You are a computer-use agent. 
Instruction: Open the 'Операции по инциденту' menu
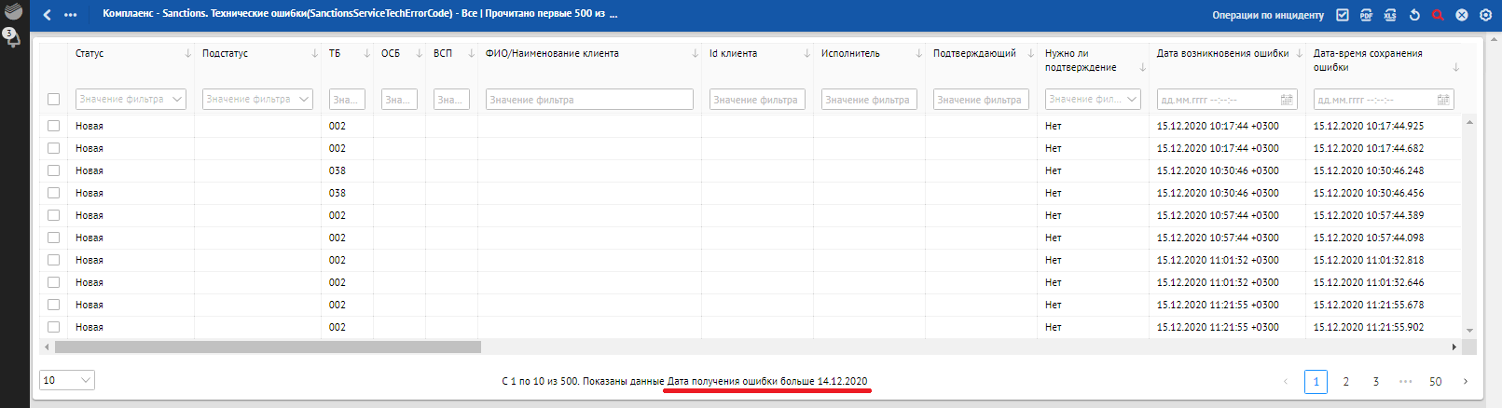(x=1267, y=15)
